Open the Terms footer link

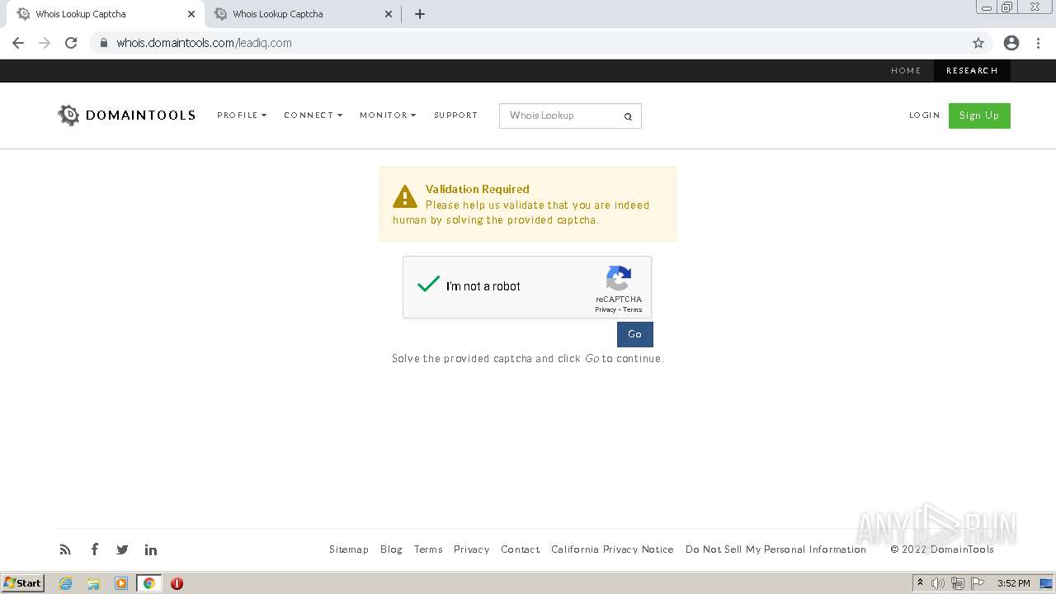428,549
